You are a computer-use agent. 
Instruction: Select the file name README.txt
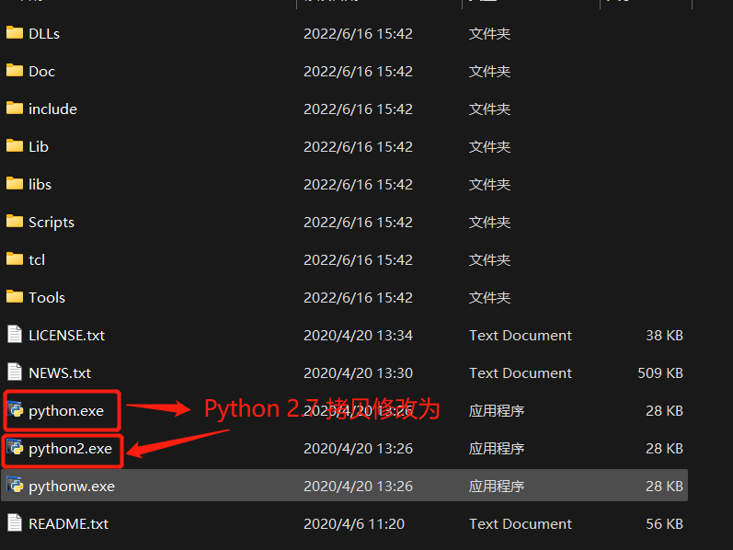pyautogui.click(x=68, y=524)
